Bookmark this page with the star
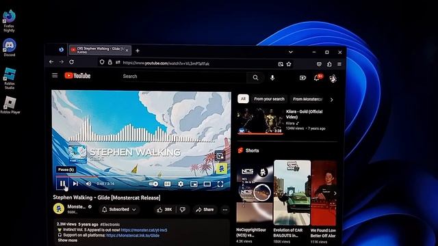This screenshot has width=438, height=246. pyautogui.click(x=289, y=64)
